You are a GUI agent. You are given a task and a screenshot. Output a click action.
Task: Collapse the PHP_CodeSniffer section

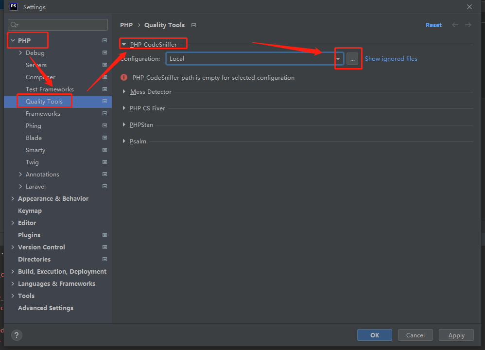124,45
